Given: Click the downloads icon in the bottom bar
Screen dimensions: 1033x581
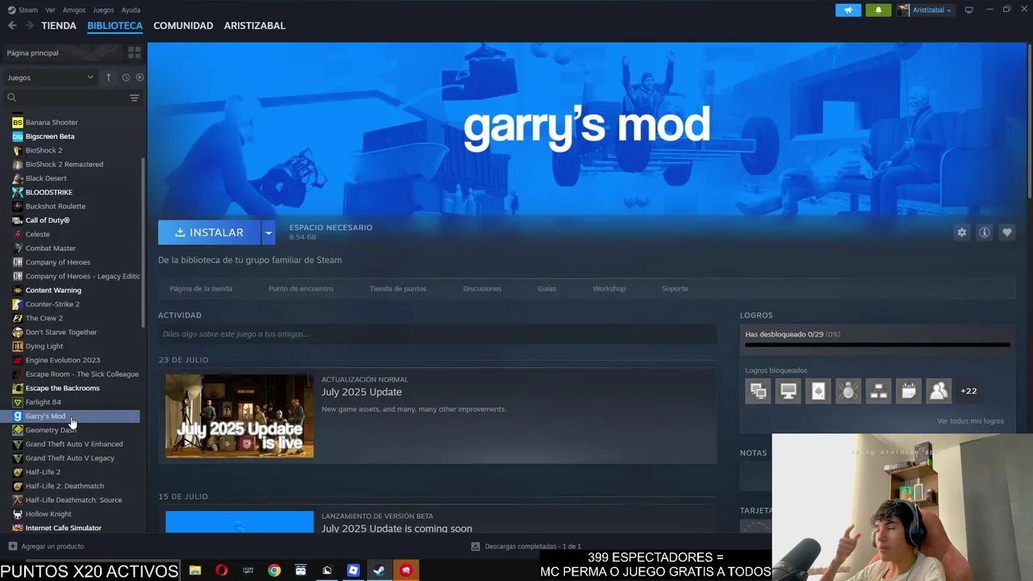Looking at the screenshot, I should coord(475,546).
